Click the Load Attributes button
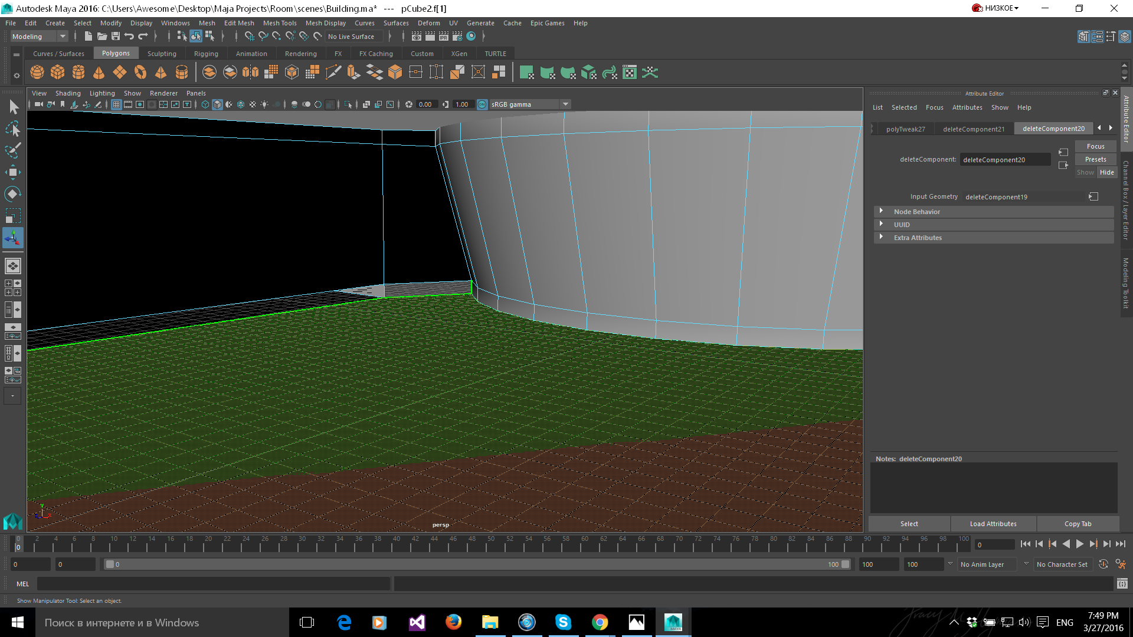1133x637 pixels. [x=993, y=524]
